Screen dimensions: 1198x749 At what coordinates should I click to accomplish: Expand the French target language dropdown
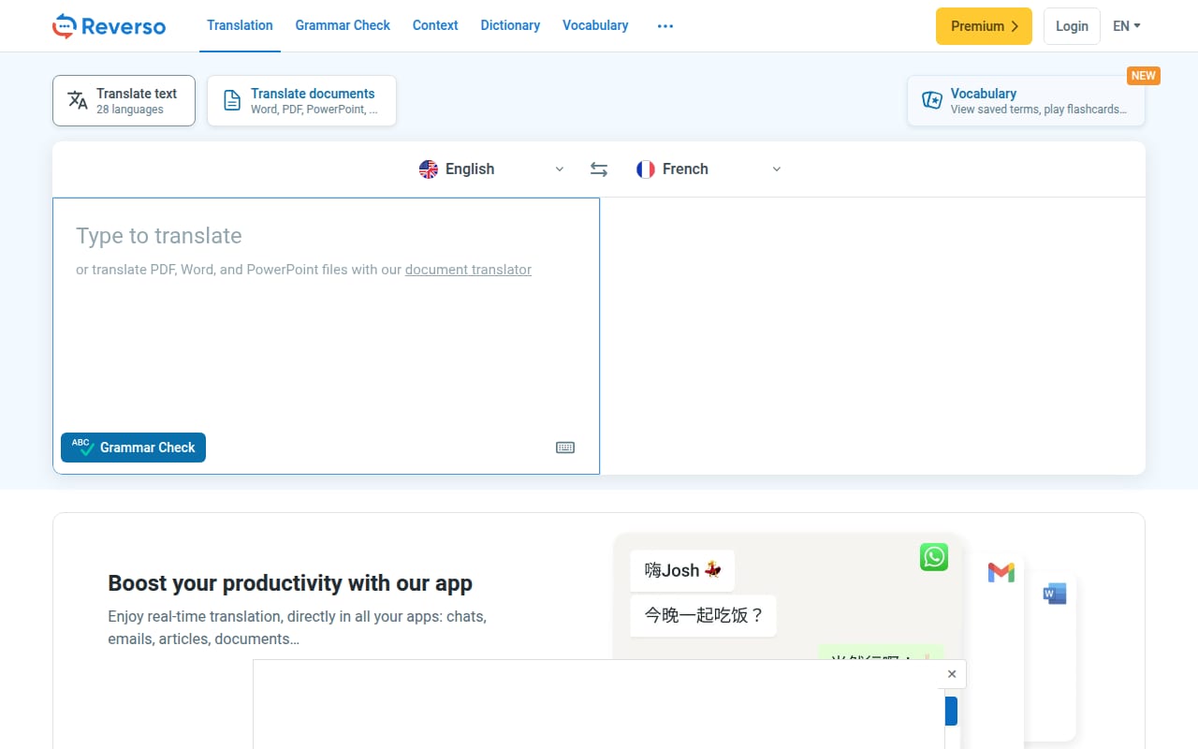pyautogui.click(x=777, y=169)
